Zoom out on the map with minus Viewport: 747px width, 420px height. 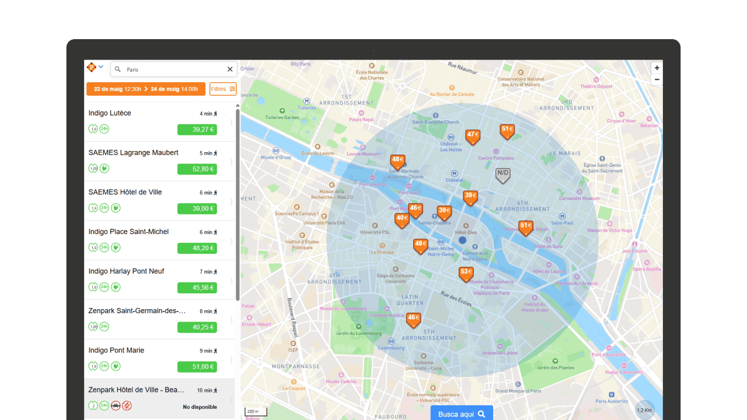click(657, 79)
